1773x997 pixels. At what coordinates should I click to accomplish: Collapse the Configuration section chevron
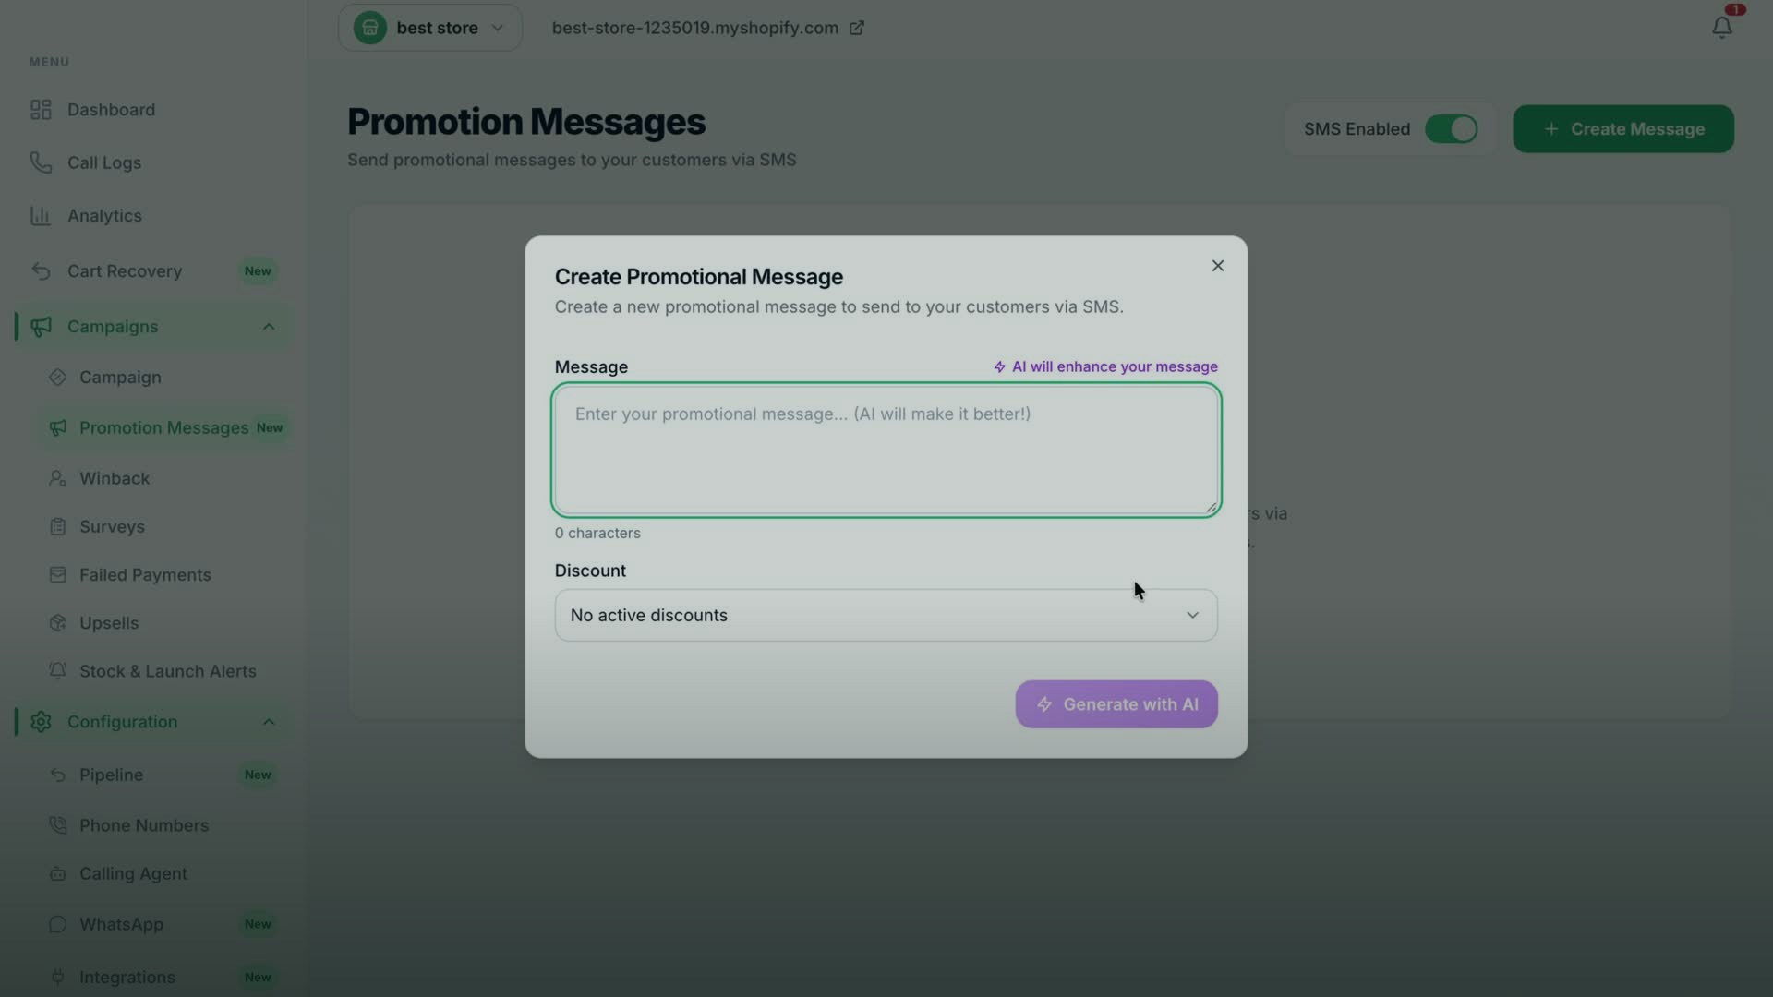point(269,722)
